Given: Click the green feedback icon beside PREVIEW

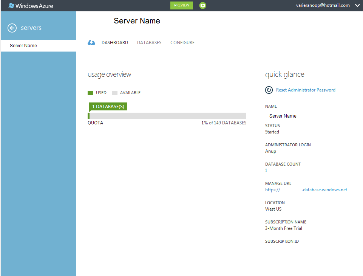Looking at the screenshot, I should tap(203, 6).
